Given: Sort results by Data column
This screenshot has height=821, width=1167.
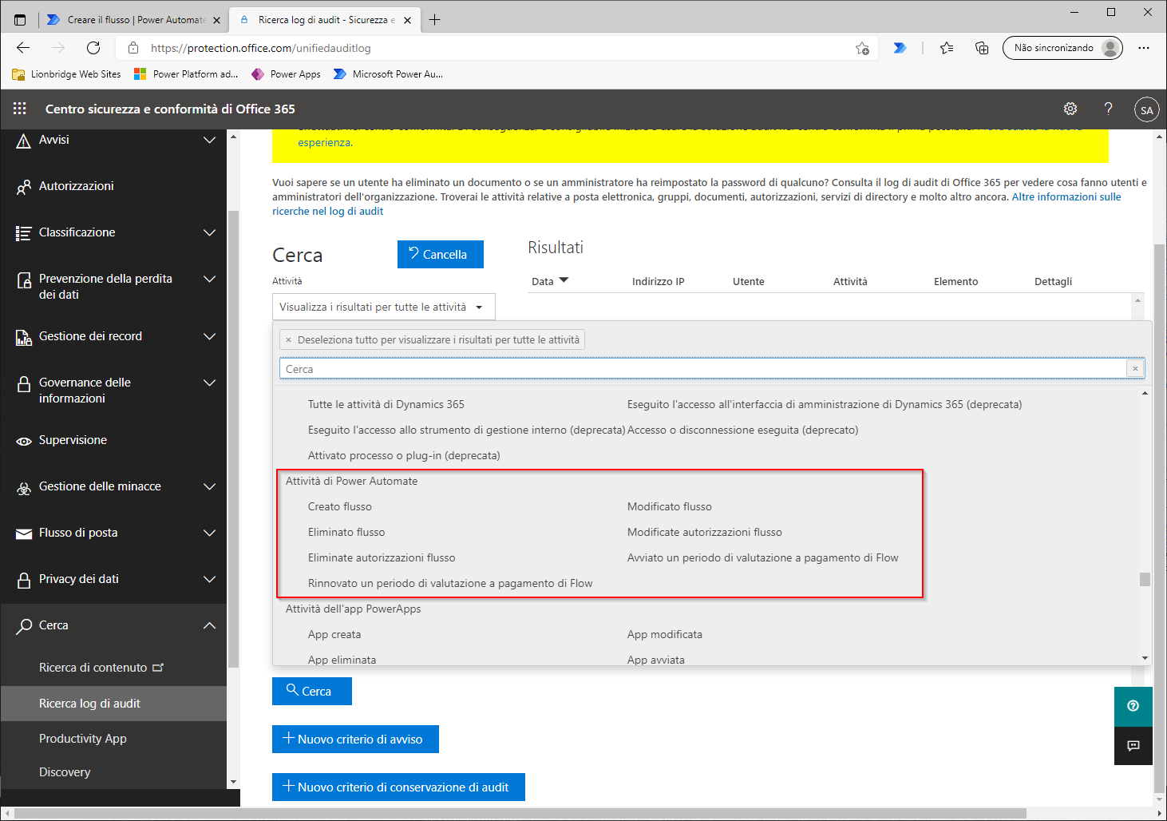Looking at the screenshot, I should 550,281.
